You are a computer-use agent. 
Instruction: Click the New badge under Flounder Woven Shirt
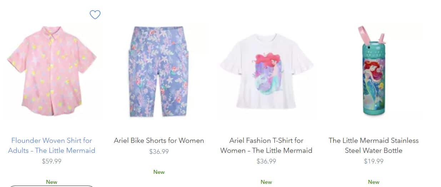pyautogui.click(x=52, y=182)
